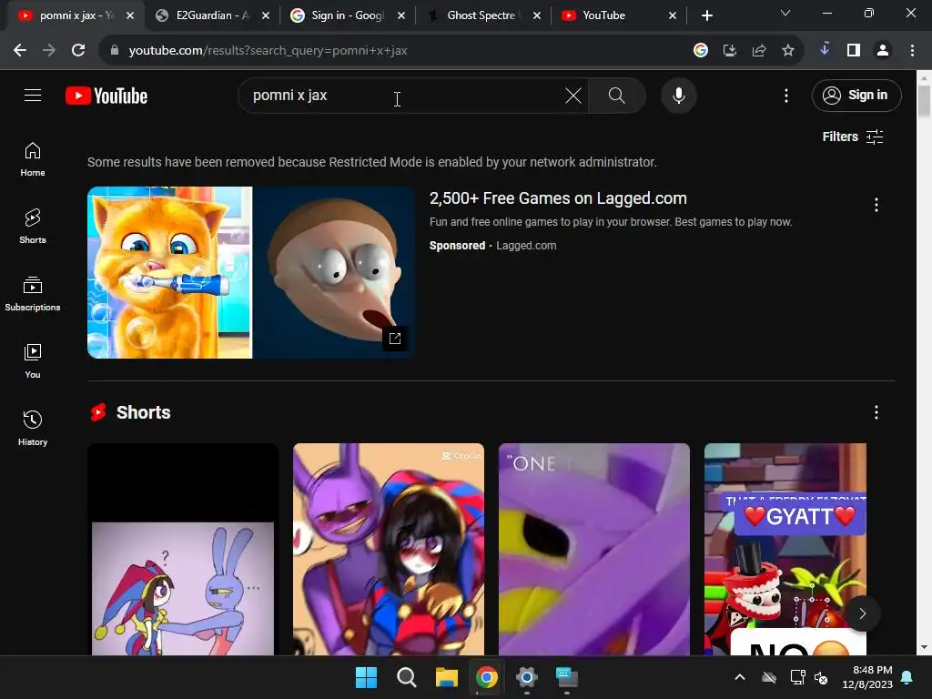Reload the page
The width and height of the screenshot is (932, 699).
[78, 51]
